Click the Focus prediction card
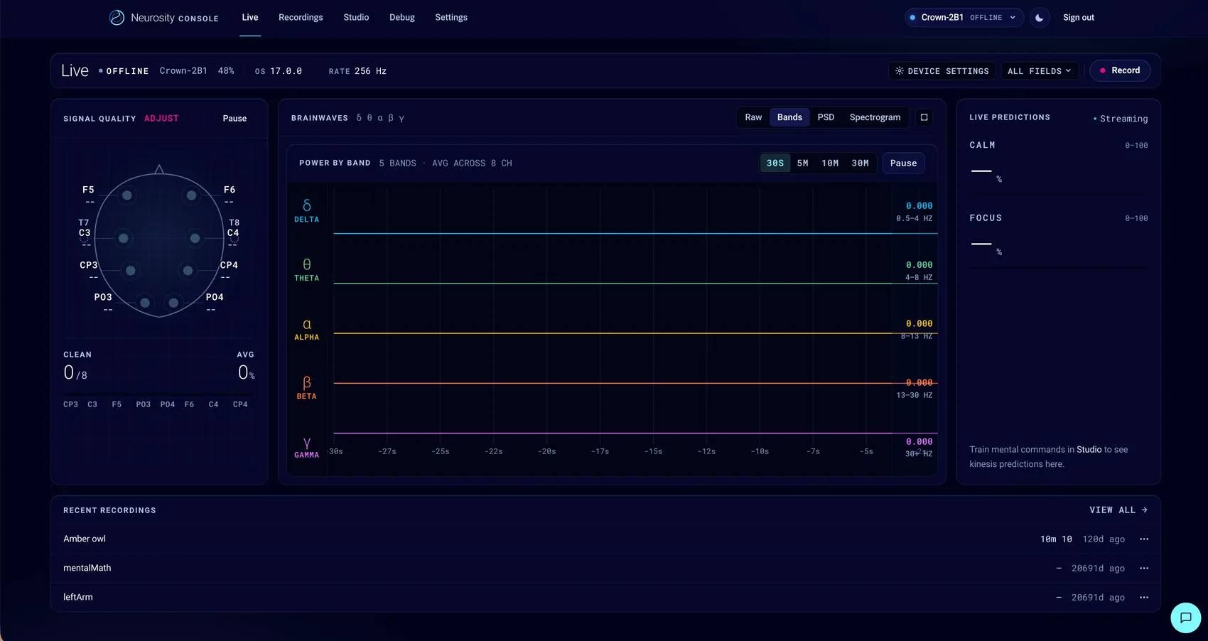Image resolution: width=1208 pixels, height=641 pixels. (x=1058, y=236)
